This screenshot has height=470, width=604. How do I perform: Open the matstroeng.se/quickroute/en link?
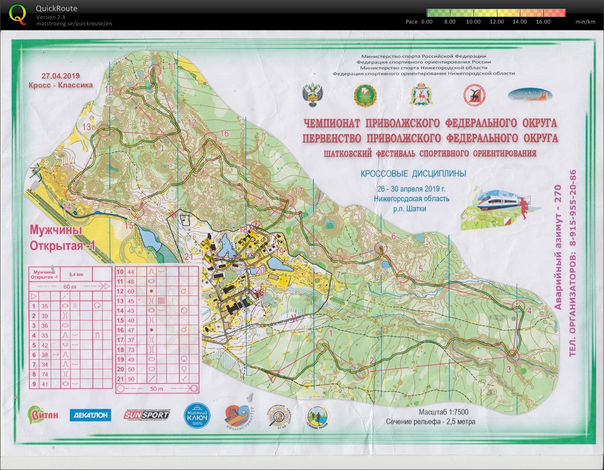[x=74, y=23]
